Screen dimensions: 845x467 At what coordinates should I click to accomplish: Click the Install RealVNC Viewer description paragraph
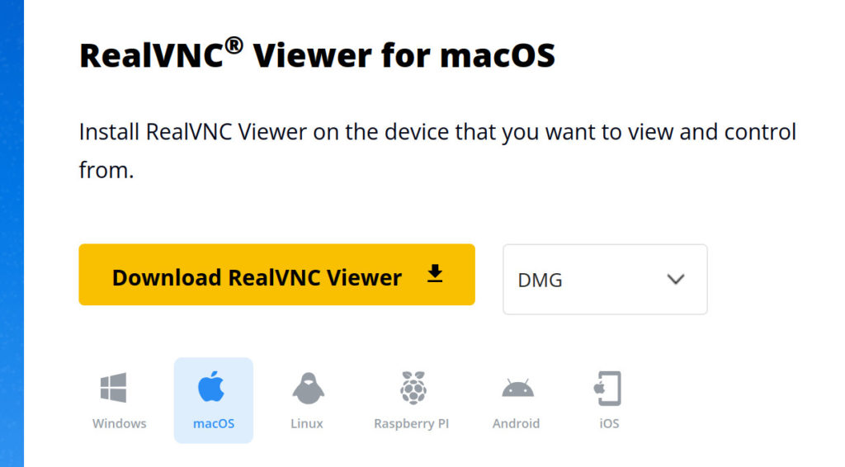click(437, 151)
